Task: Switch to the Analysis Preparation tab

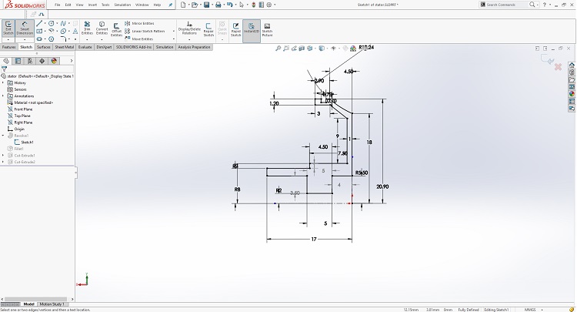Action: click(x=195, y=47)
